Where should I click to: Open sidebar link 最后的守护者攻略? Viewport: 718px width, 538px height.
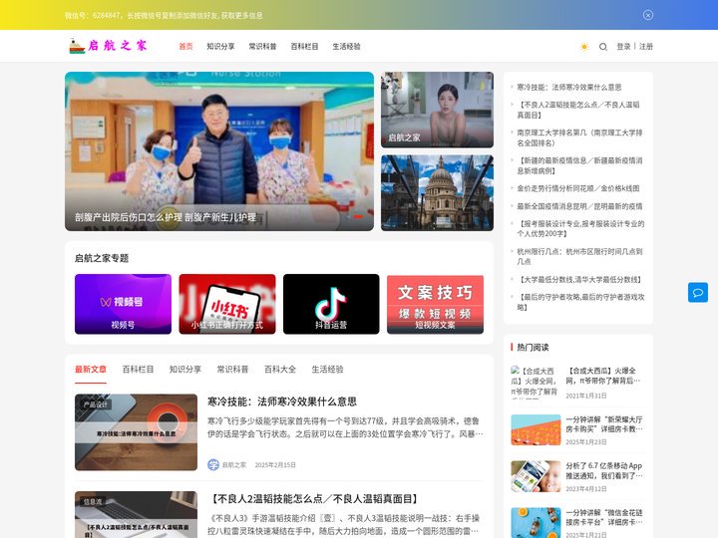coord(580,302)
